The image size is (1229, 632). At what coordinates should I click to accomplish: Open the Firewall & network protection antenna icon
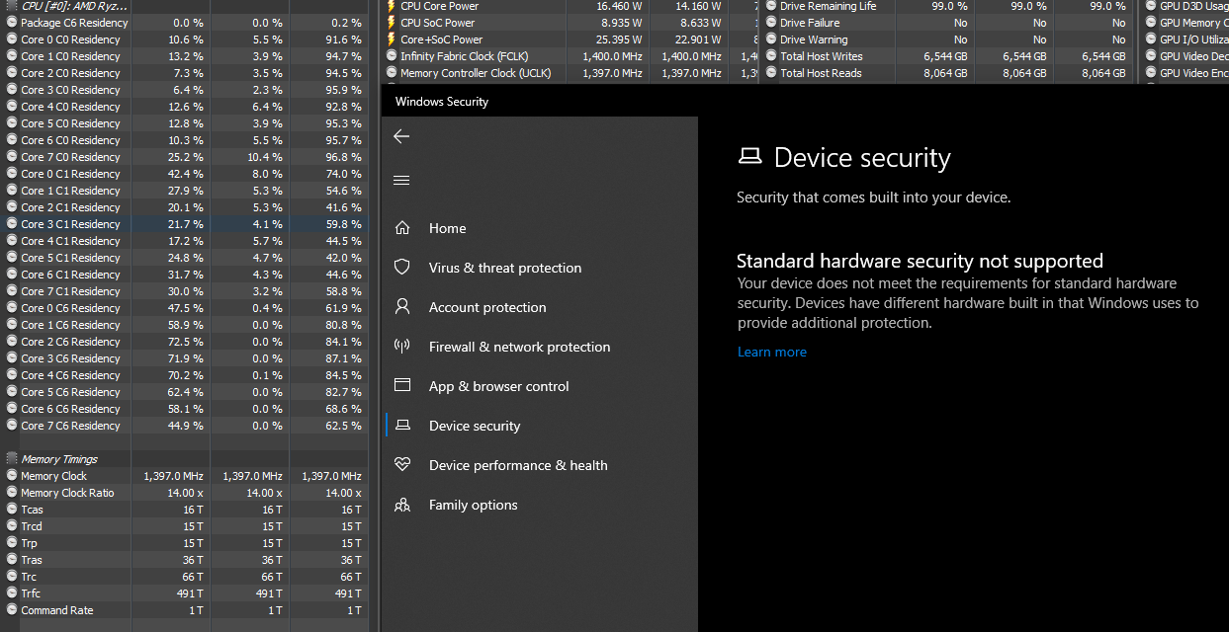(402, 347)
